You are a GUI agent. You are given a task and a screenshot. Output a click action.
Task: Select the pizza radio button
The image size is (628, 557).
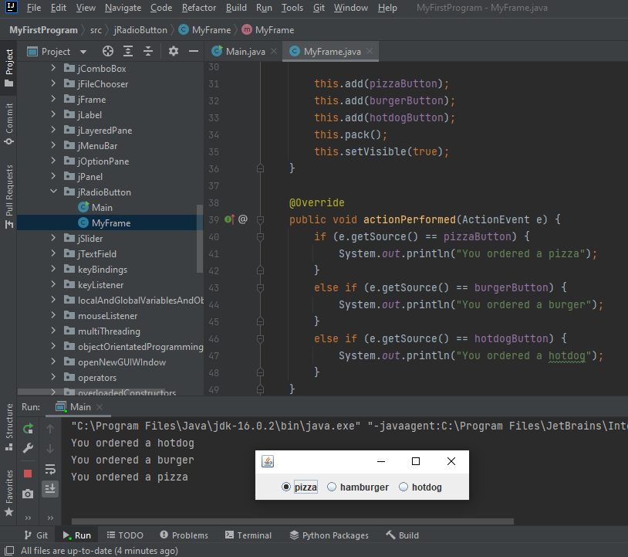coord(286,487)
